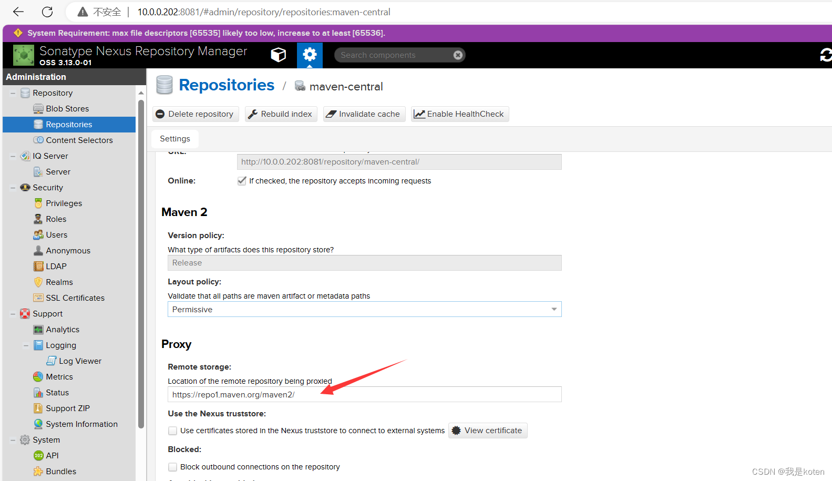Open Administration via the gear icon
Image resolution: width=832 pixels, height=481 pixels.
310,55
